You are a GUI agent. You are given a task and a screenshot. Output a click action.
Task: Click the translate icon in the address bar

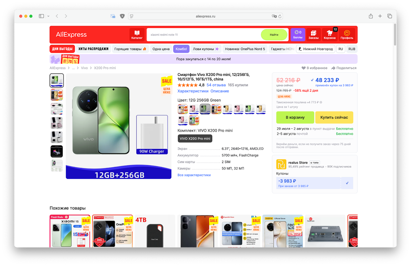274,16
